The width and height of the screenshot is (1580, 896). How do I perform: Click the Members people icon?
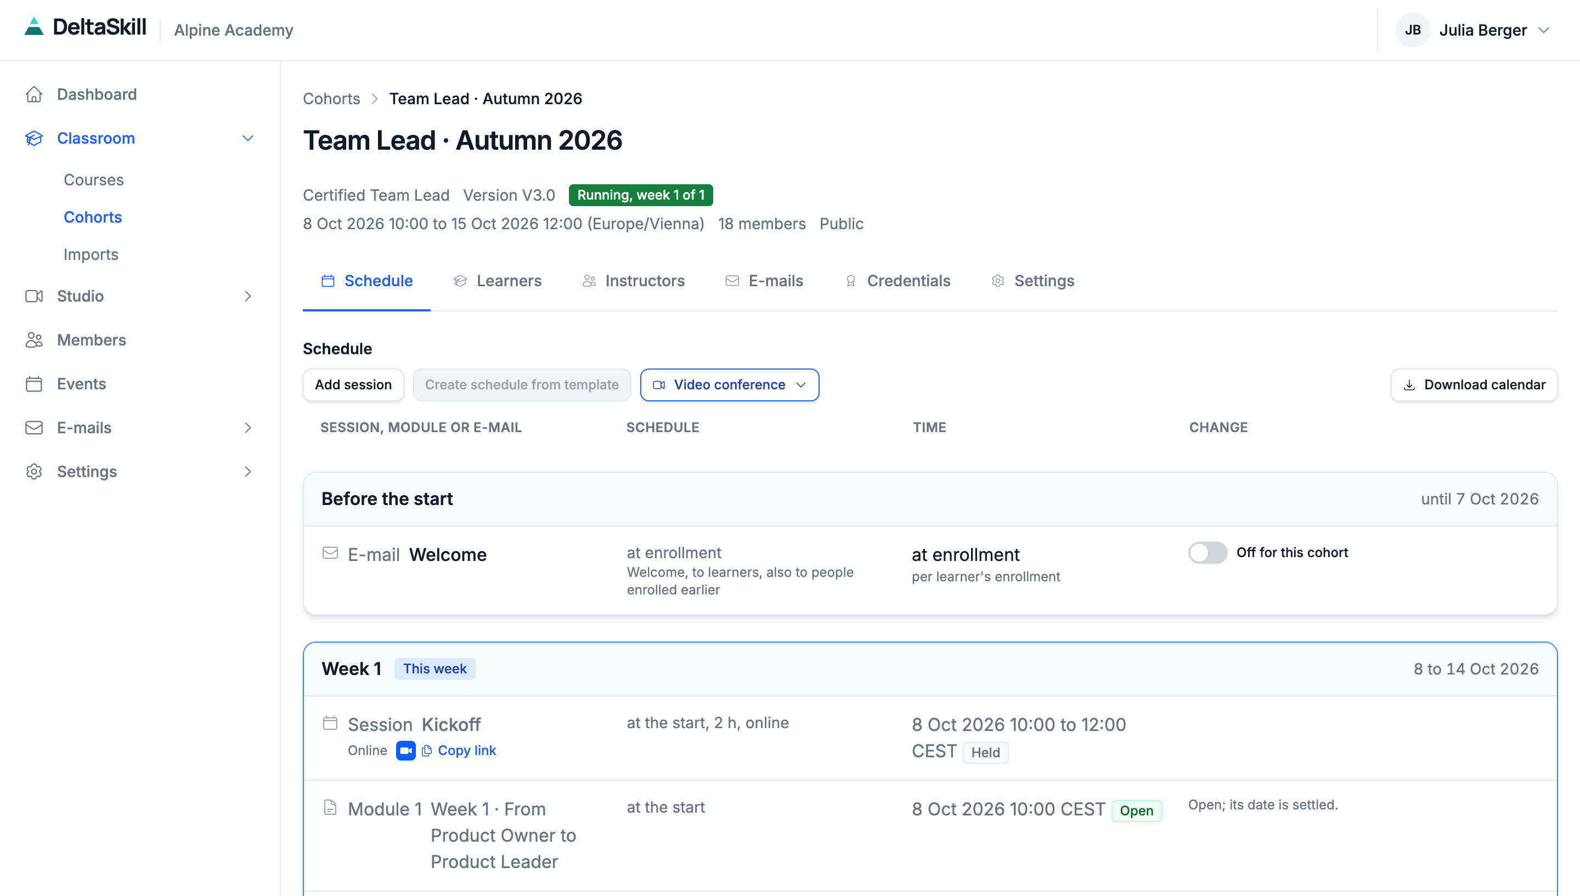point(34,339)
